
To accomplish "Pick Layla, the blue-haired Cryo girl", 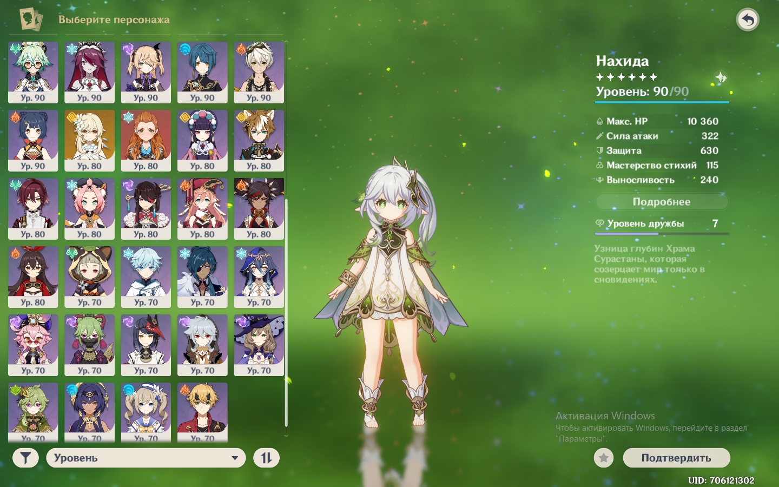I will [x=259, y=277].
